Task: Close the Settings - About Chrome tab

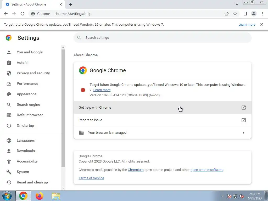Action: (x=61, y=4)
